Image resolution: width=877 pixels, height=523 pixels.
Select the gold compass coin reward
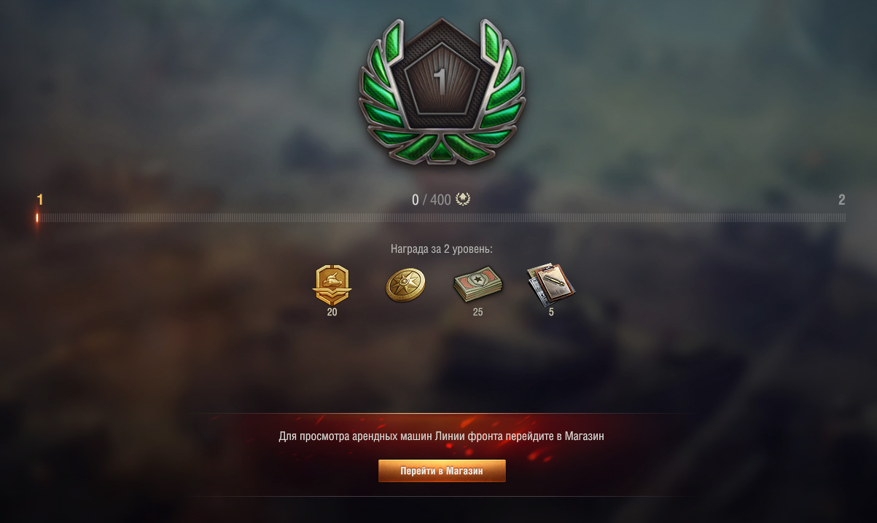[405, 284]
